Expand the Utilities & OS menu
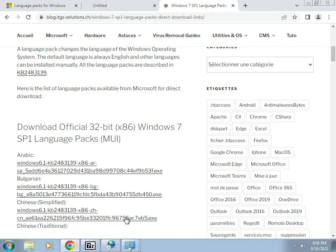This screenshot has width=336, height=252. [230, 35]
